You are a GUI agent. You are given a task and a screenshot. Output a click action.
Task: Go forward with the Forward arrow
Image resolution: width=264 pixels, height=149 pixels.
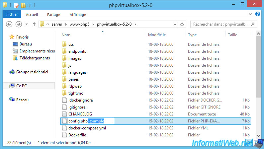point(19,24)
